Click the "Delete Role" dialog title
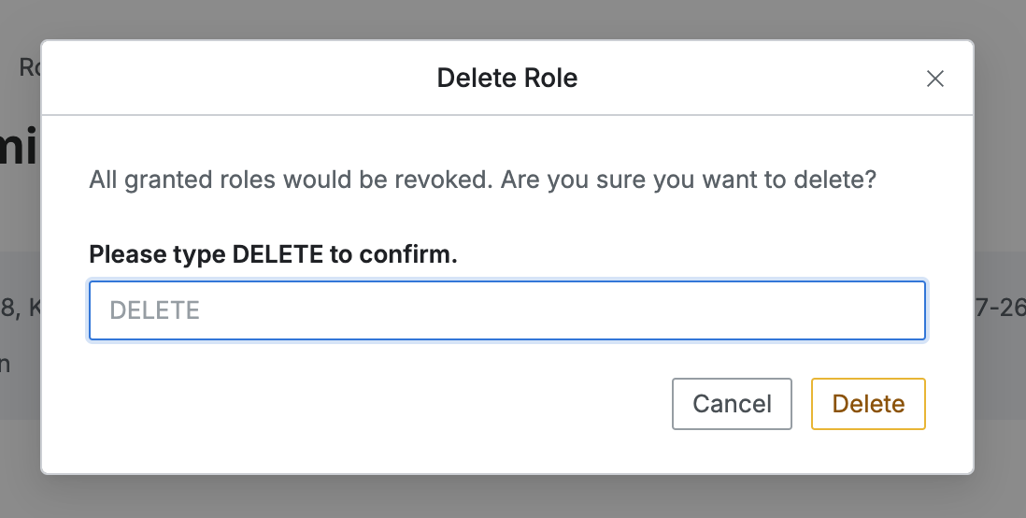 pos(507,78)
